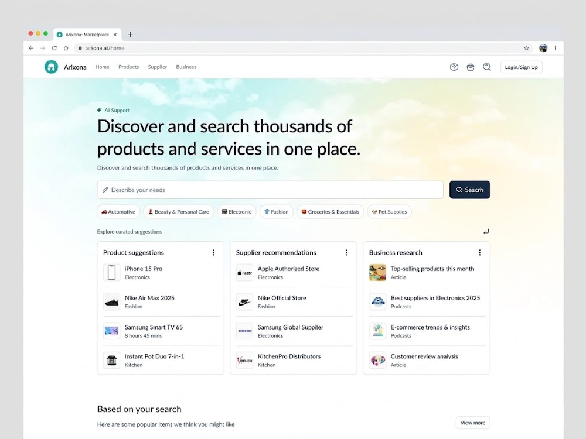Open the iPhone 15 Pro title
The image size is (586, 439).
144,269
